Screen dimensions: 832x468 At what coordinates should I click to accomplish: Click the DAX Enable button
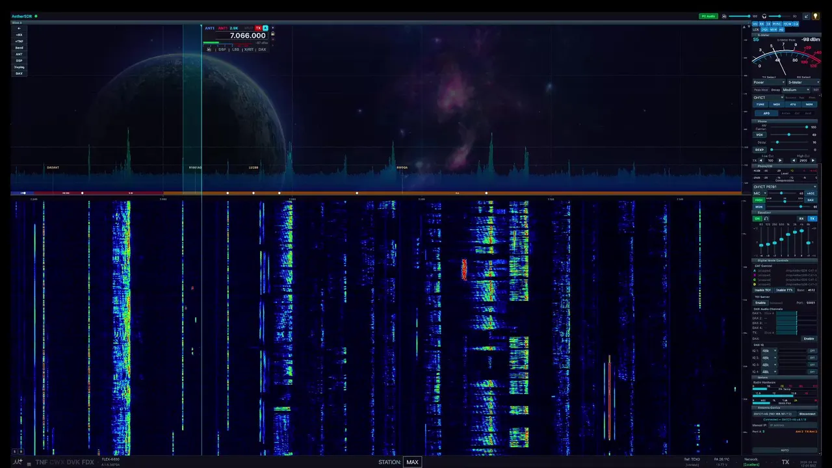809,339
